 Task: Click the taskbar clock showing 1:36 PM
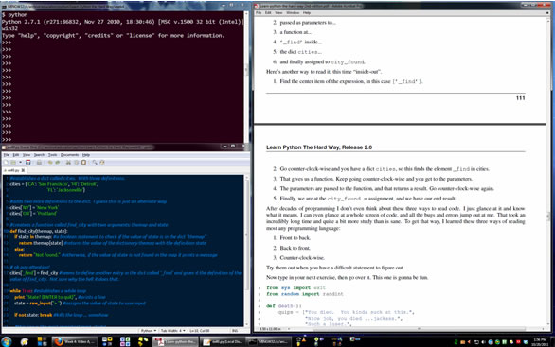coord(540,341)
